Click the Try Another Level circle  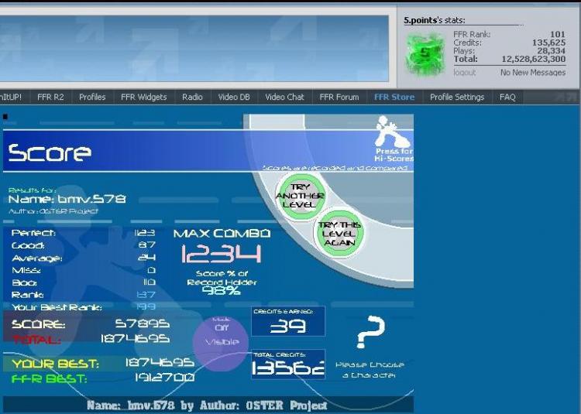tap(301, 196)
